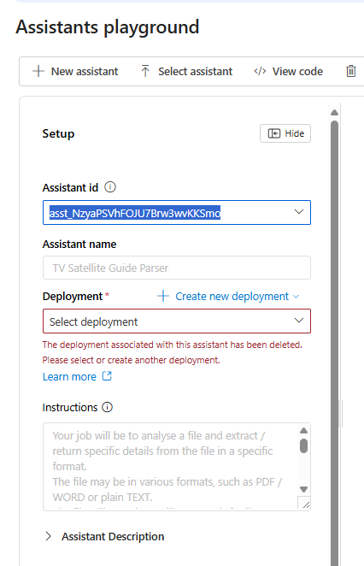Click the Assistant name input field
Viewport: 364px width, 566px height.
pyautogui.click(x=177, y=268)
